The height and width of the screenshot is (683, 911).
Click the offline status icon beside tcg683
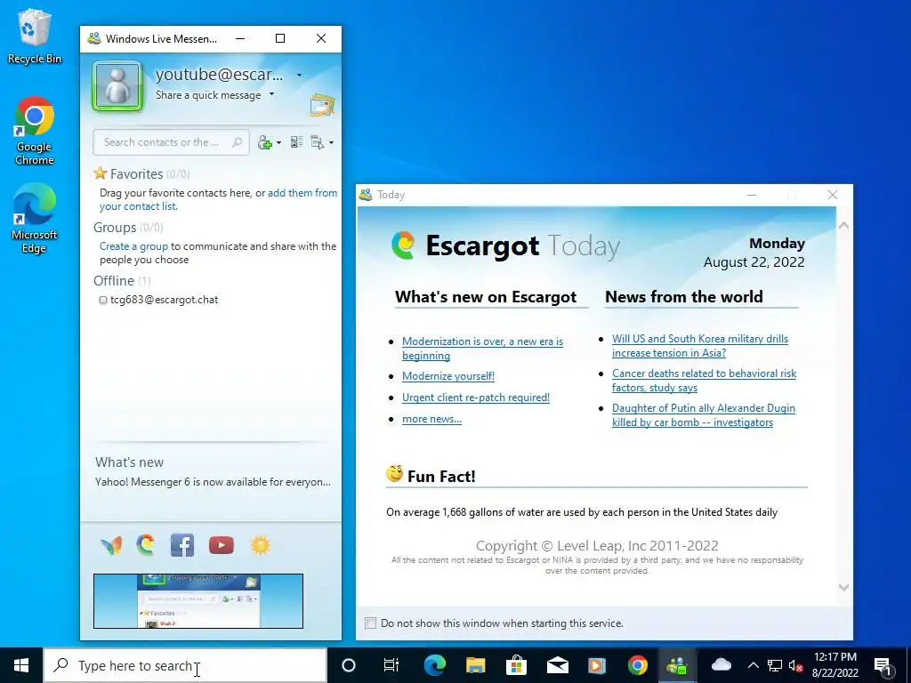click(x=103, y=301)
